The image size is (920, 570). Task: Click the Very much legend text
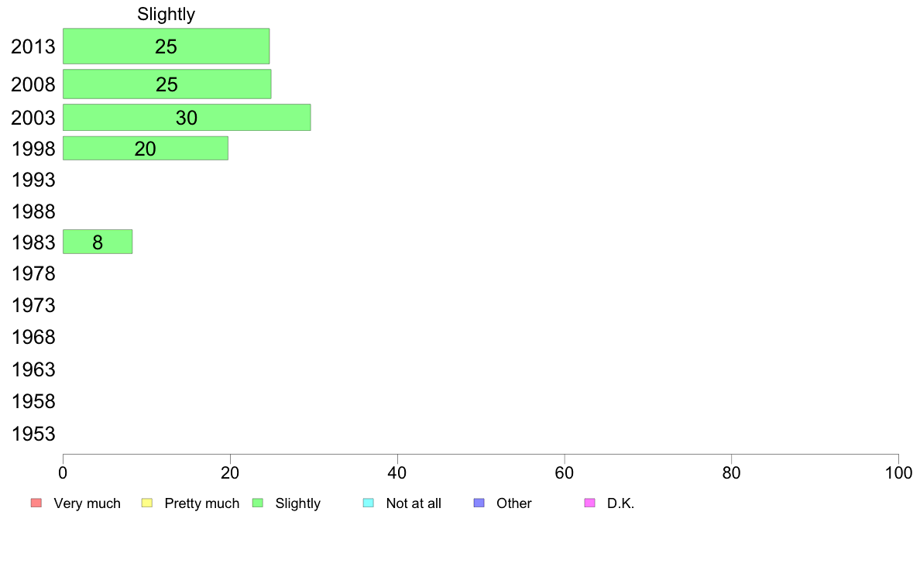coord(87,503)
